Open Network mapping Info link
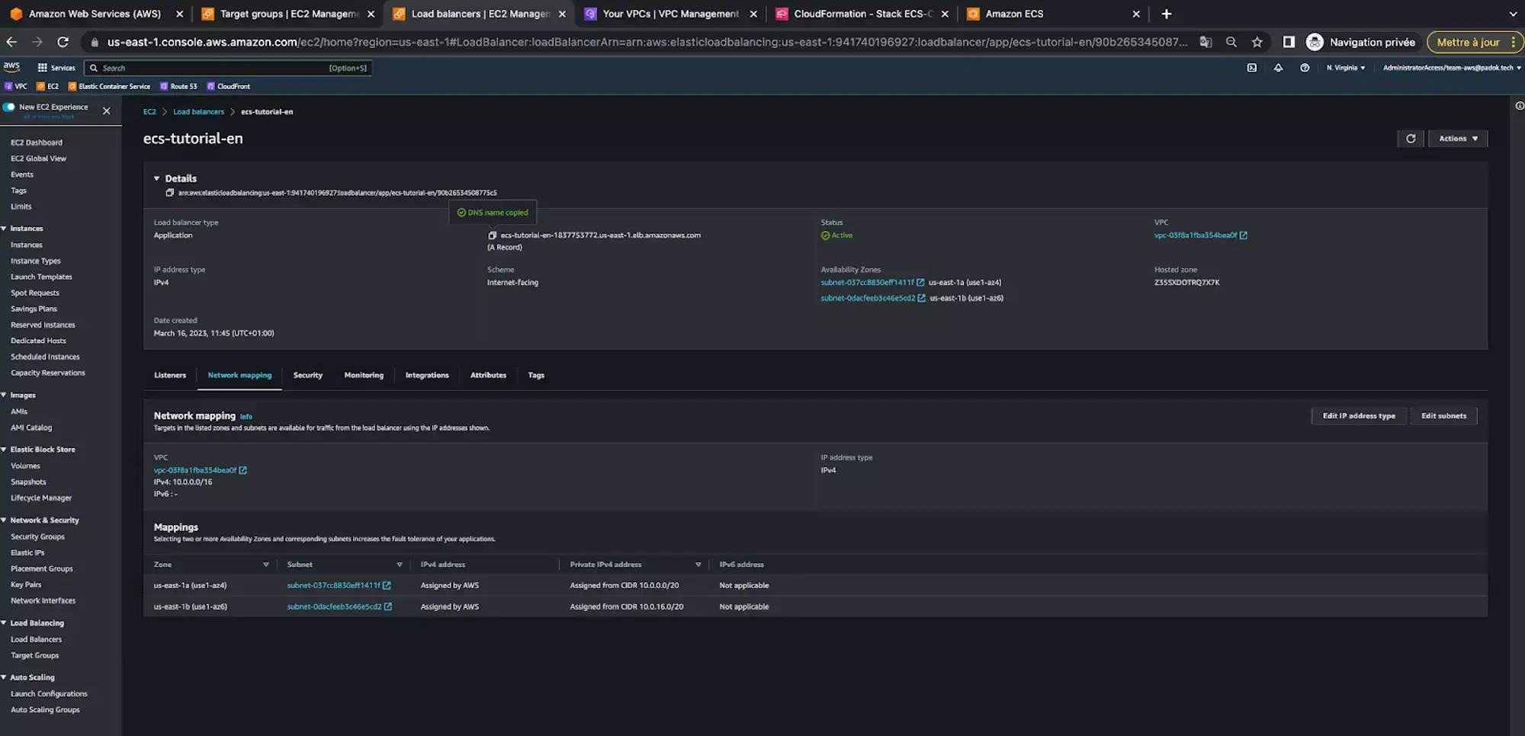The height and width of the screenshot is (736, 1525). pyautogui.click(x=246, y=417)
